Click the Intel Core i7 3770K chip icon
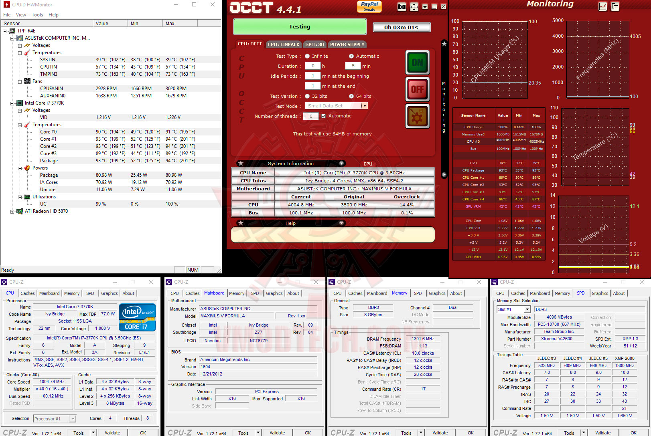This screenshot has width=651, height=436. click(20, 103)
